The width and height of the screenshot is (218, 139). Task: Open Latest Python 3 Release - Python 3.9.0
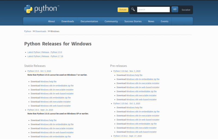click(x=45, y=52)
